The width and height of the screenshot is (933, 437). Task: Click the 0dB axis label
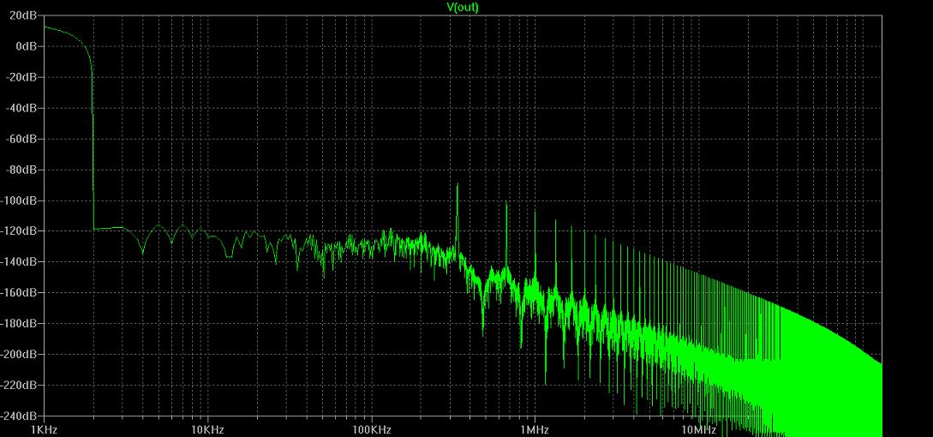coord(26,46)
